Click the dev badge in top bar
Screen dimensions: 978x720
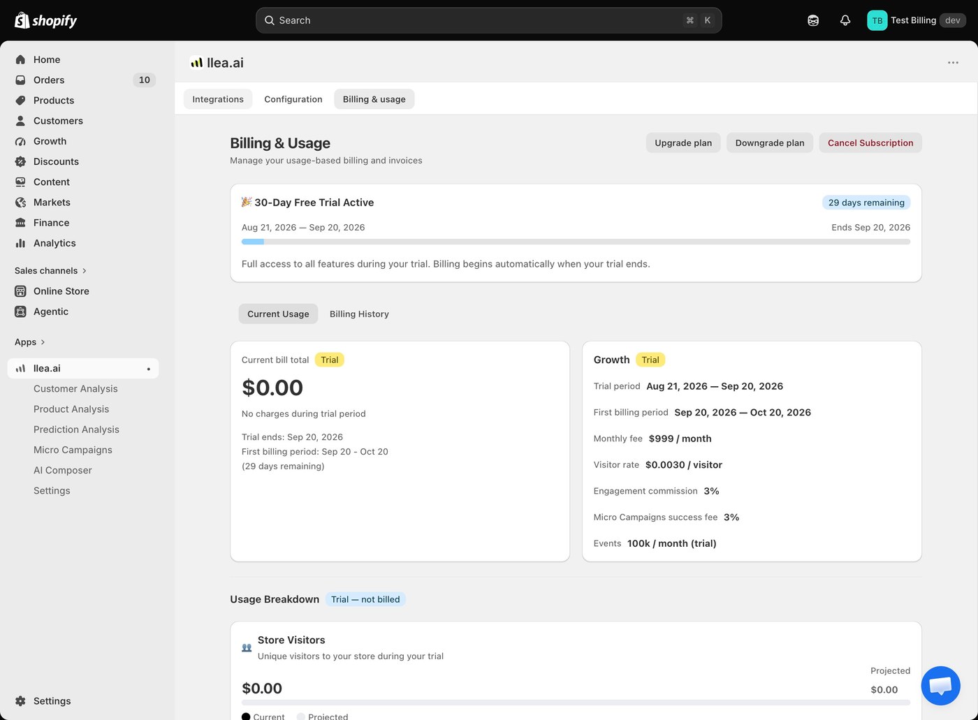pyautogui.click(x=953, y=20)
